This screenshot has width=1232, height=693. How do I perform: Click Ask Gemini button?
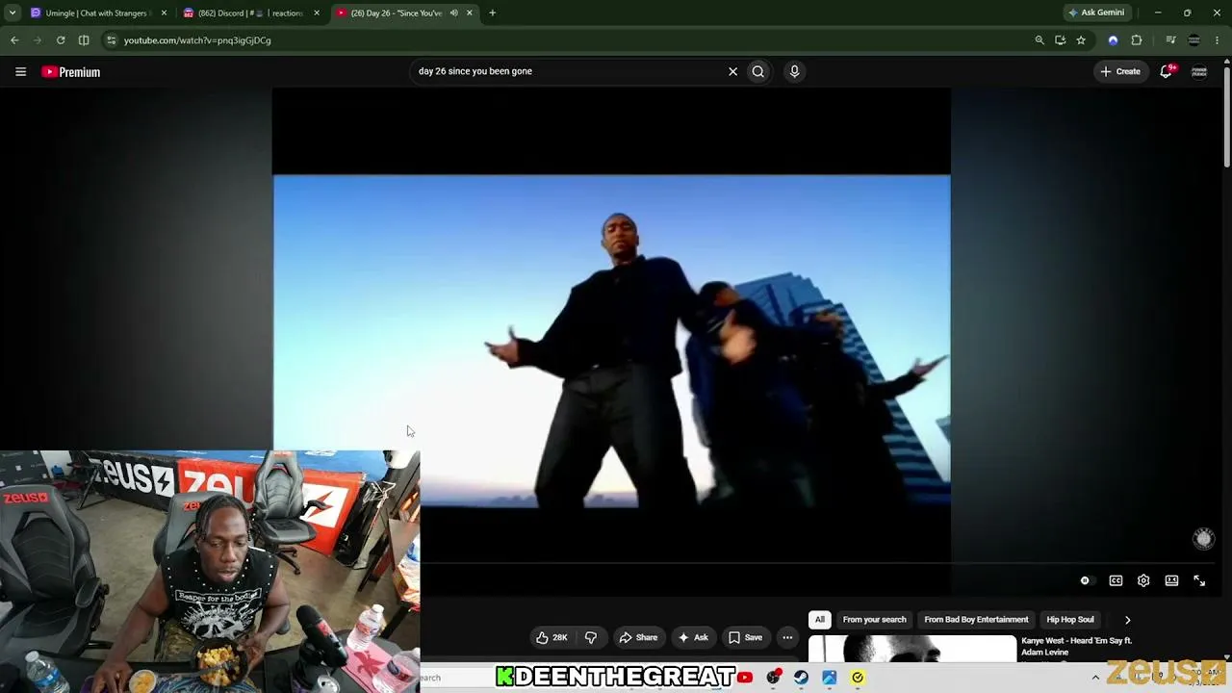pyautogui.click(x=1096, y=13)
